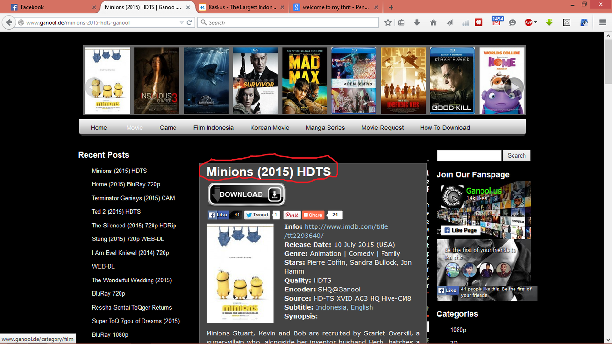Open the Movie menu item
Viewport: 612px width, 344px height.
[135, 128]
